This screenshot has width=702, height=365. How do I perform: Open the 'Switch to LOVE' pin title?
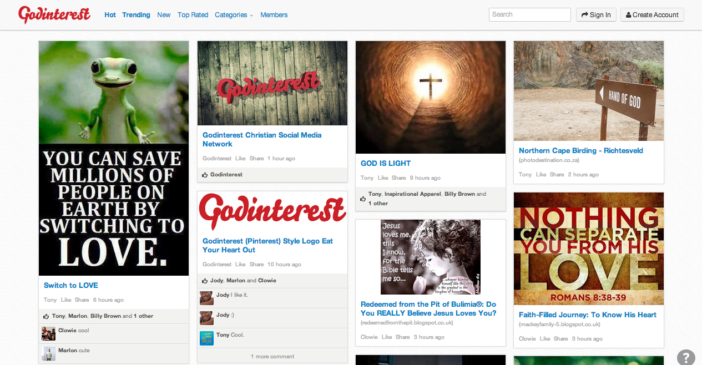71,286
